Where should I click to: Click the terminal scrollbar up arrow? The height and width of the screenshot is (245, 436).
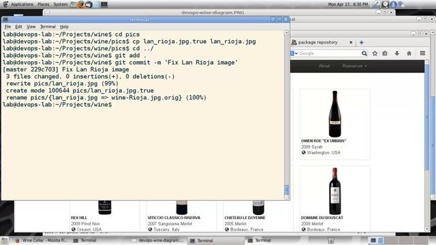tap(286, 33)
